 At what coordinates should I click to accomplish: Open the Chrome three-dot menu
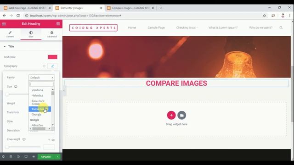coord(290,16)
